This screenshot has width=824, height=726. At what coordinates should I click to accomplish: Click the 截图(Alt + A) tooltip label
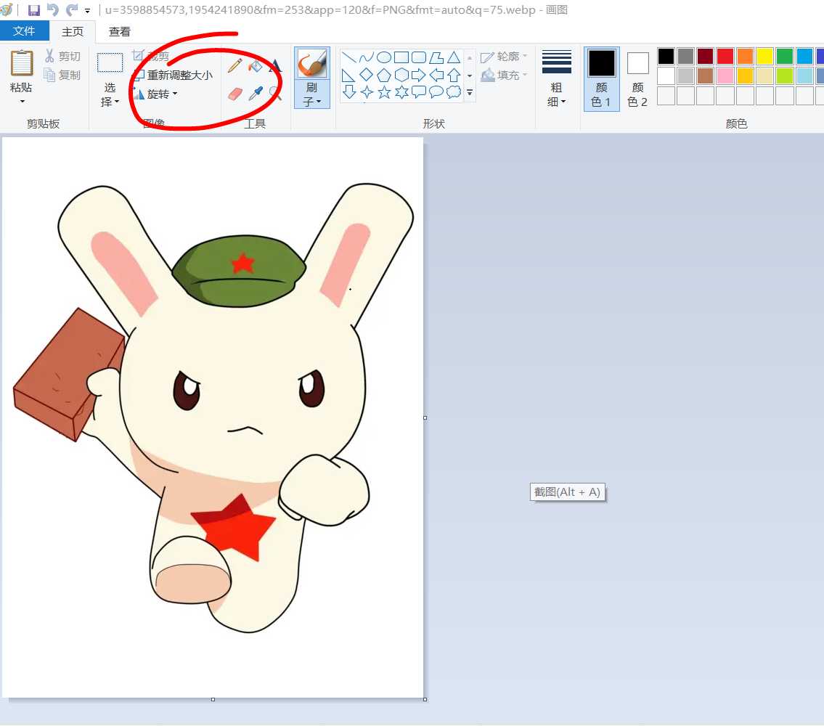tap(568, 492)
